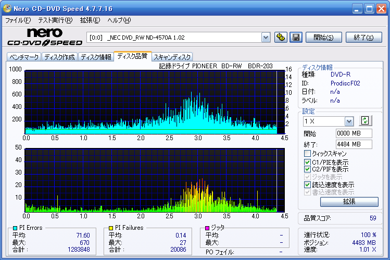Screen dimensions: 390x260
Task: Open the ヘルプ(H) menu
Action: click(x=119, y=20)
